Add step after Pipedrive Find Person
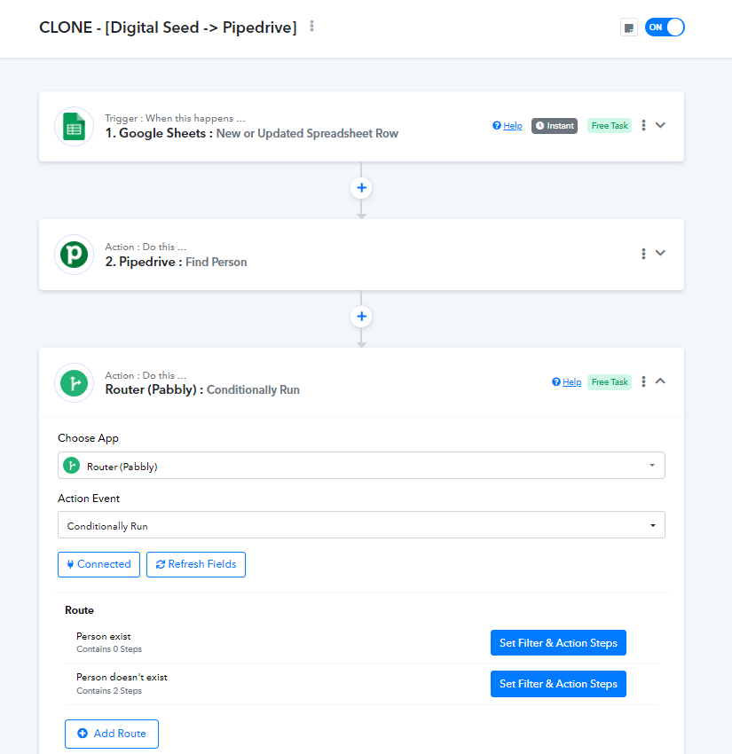Viewport: 732px width, 754px height. 362,317
